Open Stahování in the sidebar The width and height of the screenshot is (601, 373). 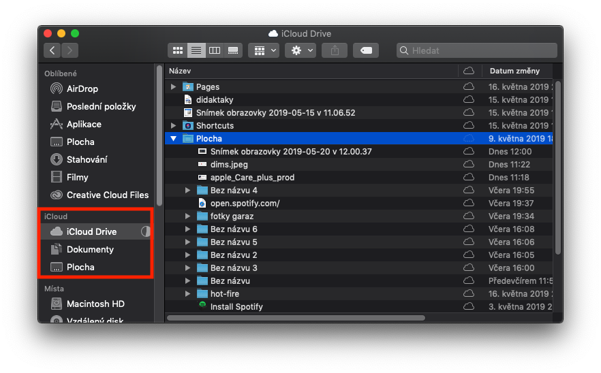click(79, 159)
